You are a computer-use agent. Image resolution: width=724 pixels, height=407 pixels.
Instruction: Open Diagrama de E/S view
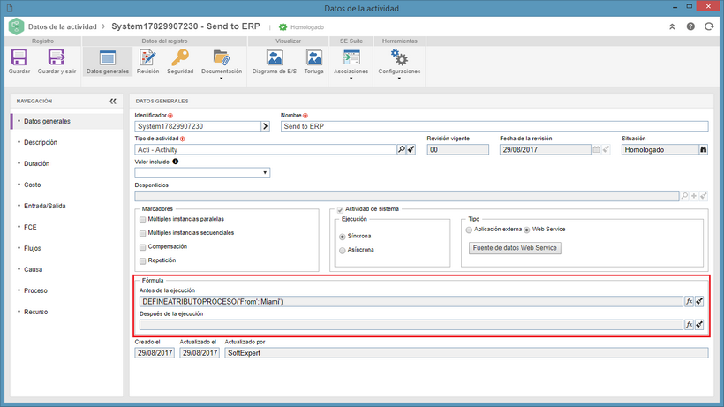tap(275, 58)
